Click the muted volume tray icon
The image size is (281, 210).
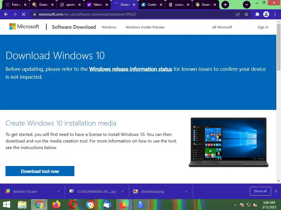pyautogui.click(x=255, y=205)
